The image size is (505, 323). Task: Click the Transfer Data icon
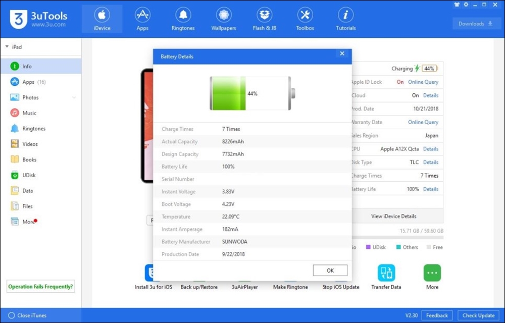[x=386, y=273]
